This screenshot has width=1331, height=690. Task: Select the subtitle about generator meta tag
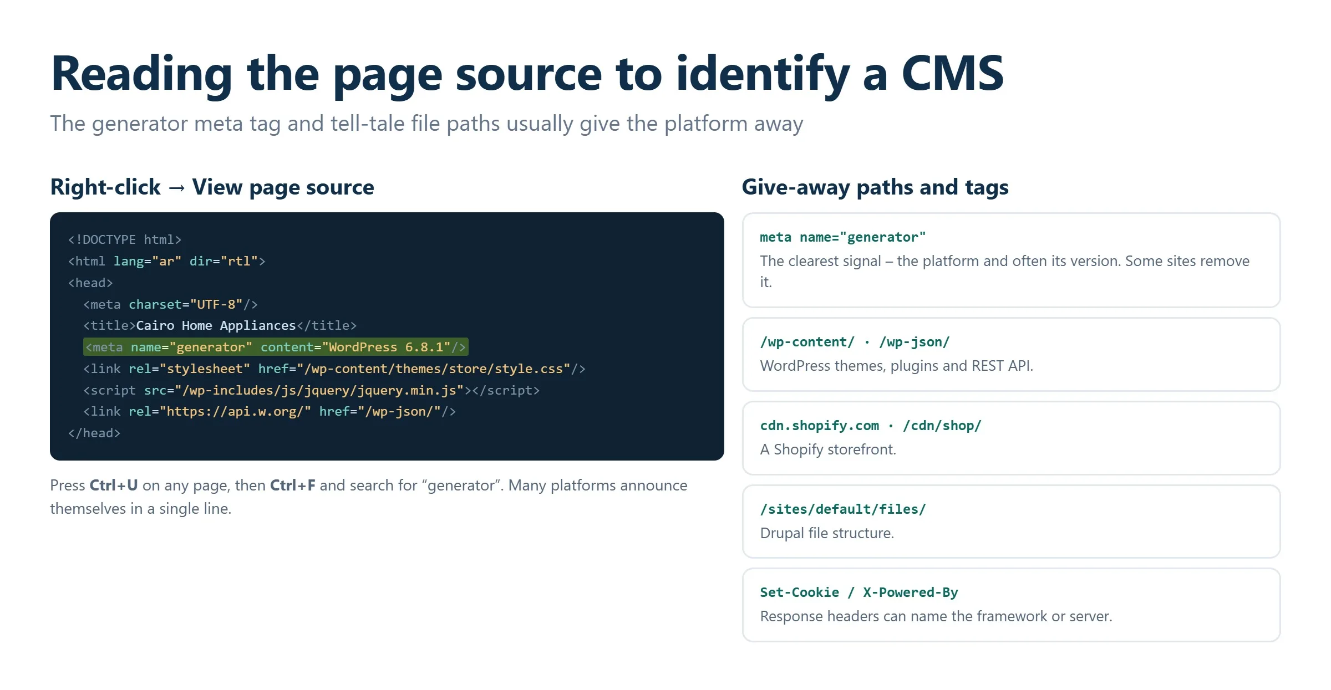coord(426,124)
